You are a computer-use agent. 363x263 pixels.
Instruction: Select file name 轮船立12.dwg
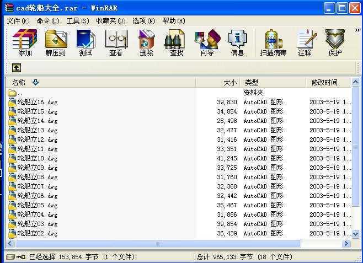click(x=38, y=139)
